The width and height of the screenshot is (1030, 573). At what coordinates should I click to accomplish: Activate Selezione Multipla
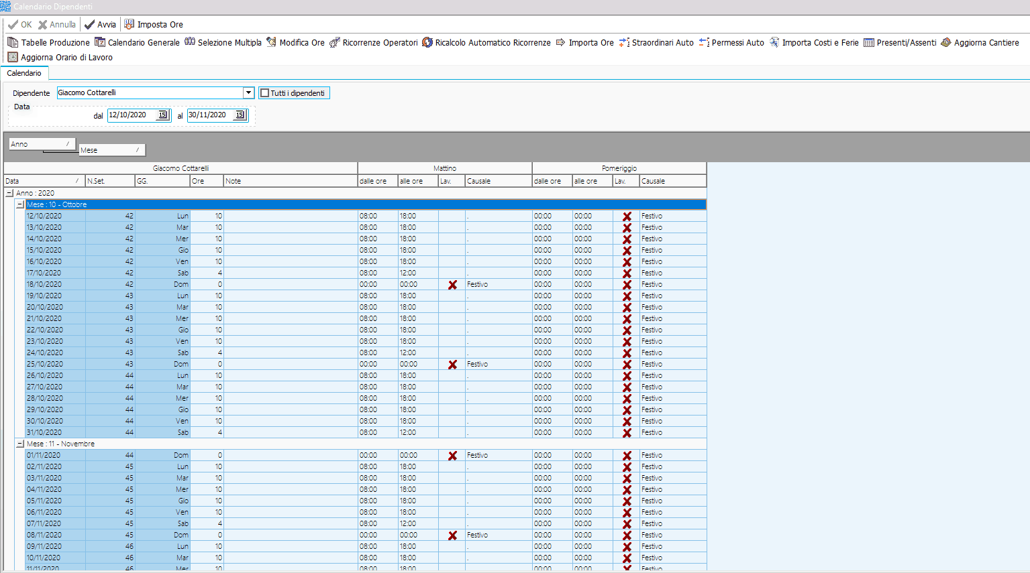point(223,42)
